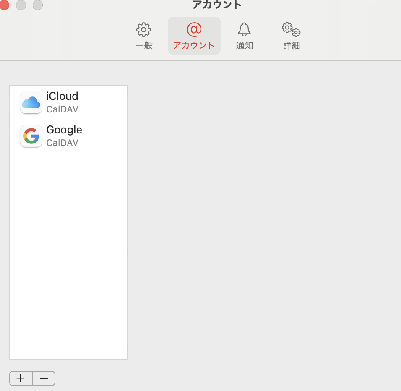Add a new account with plus button

click(21, 378)
